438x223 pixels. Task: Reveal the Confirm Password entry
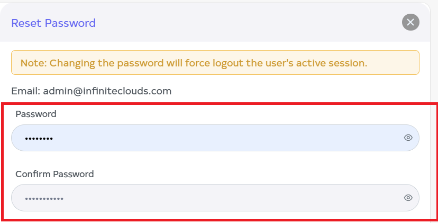point(408,198)
